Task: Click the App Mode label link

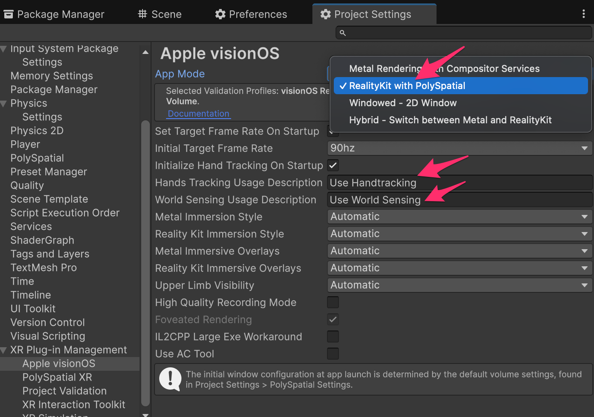Action: (180, 74)
